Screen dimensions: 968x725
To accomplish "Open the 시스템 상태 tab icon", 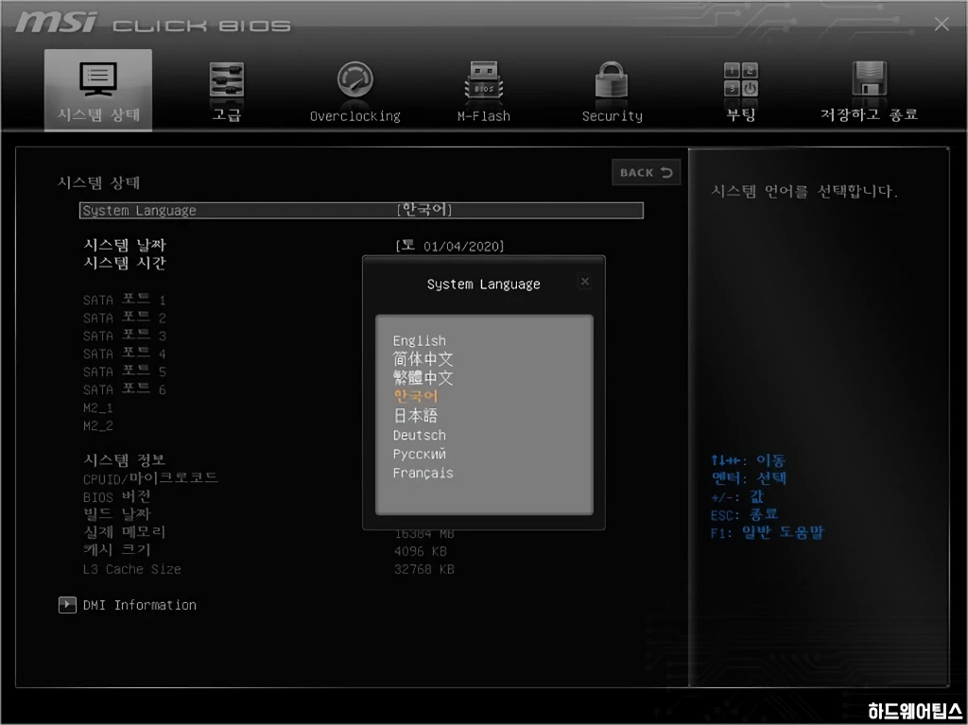I will [x=98, y=78].
